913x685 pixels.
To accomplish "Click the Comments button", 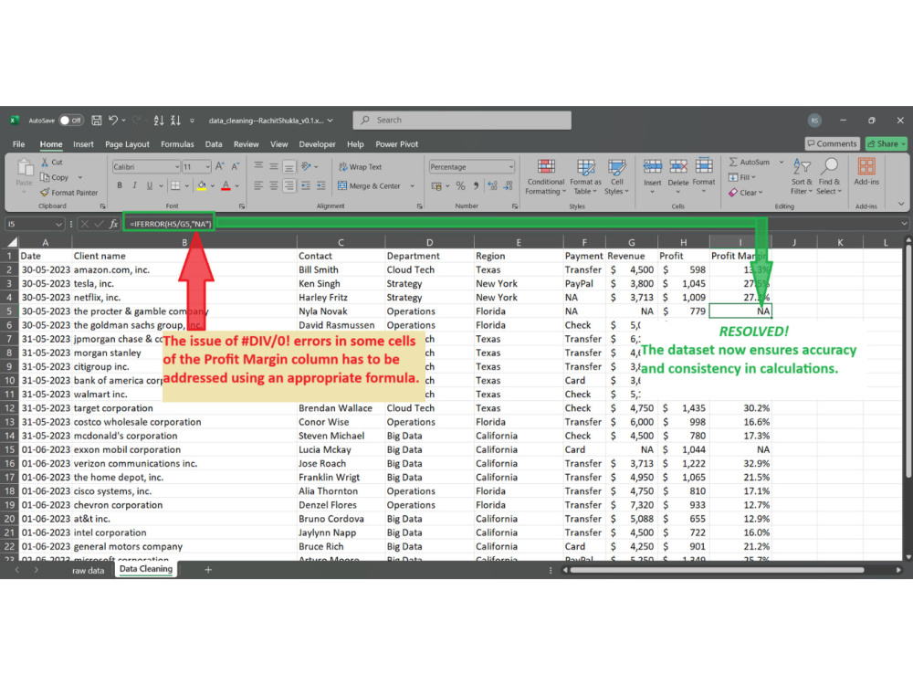I will coord(832,143).
